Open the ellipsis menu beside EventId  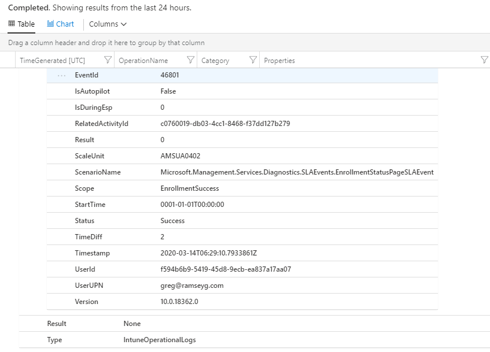point(61,75)
